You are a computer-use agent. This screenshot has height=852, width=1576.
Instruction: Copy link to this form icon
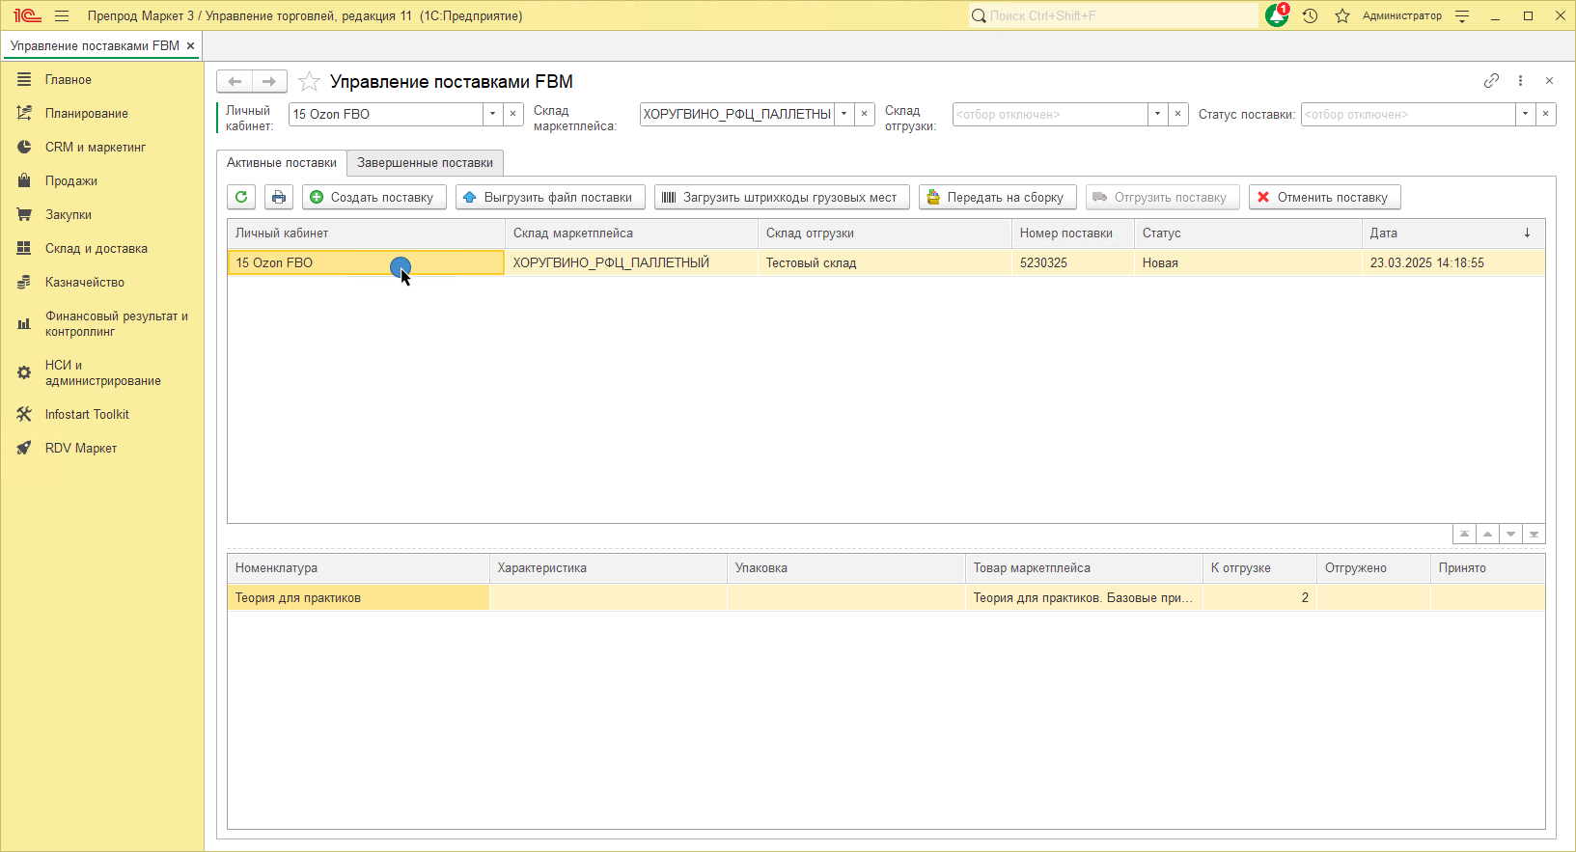pos(1491,81)
